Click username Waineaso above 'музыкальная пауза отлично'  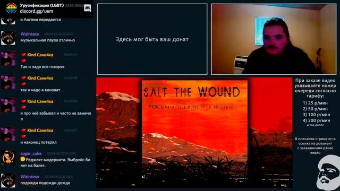point(30,34)
